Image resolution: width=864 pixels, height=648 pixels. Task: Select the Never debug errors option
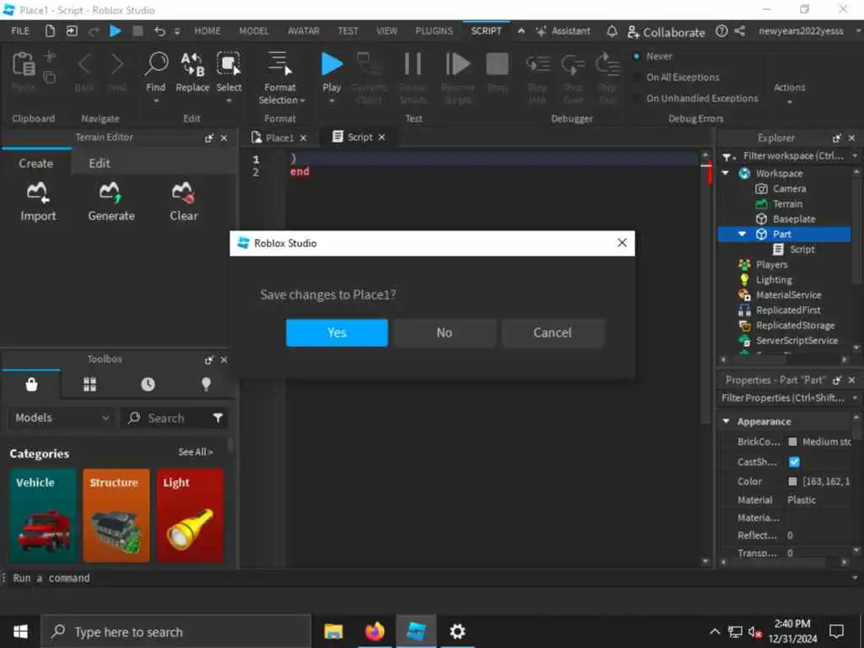tap(636, 57)
